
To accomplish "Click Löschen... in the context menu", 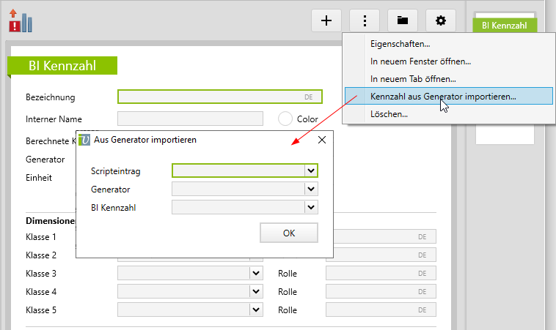I will click(x=389, y=114).
